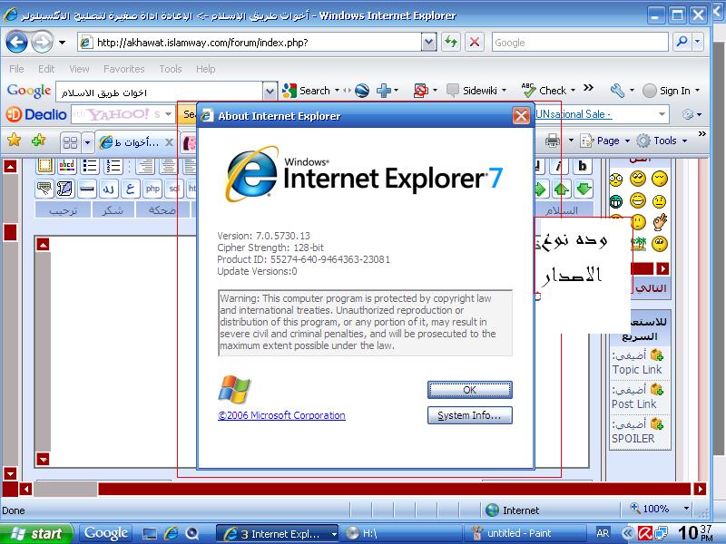
Task: Open the search provider dropdown arrow
Action: point(697,42)
